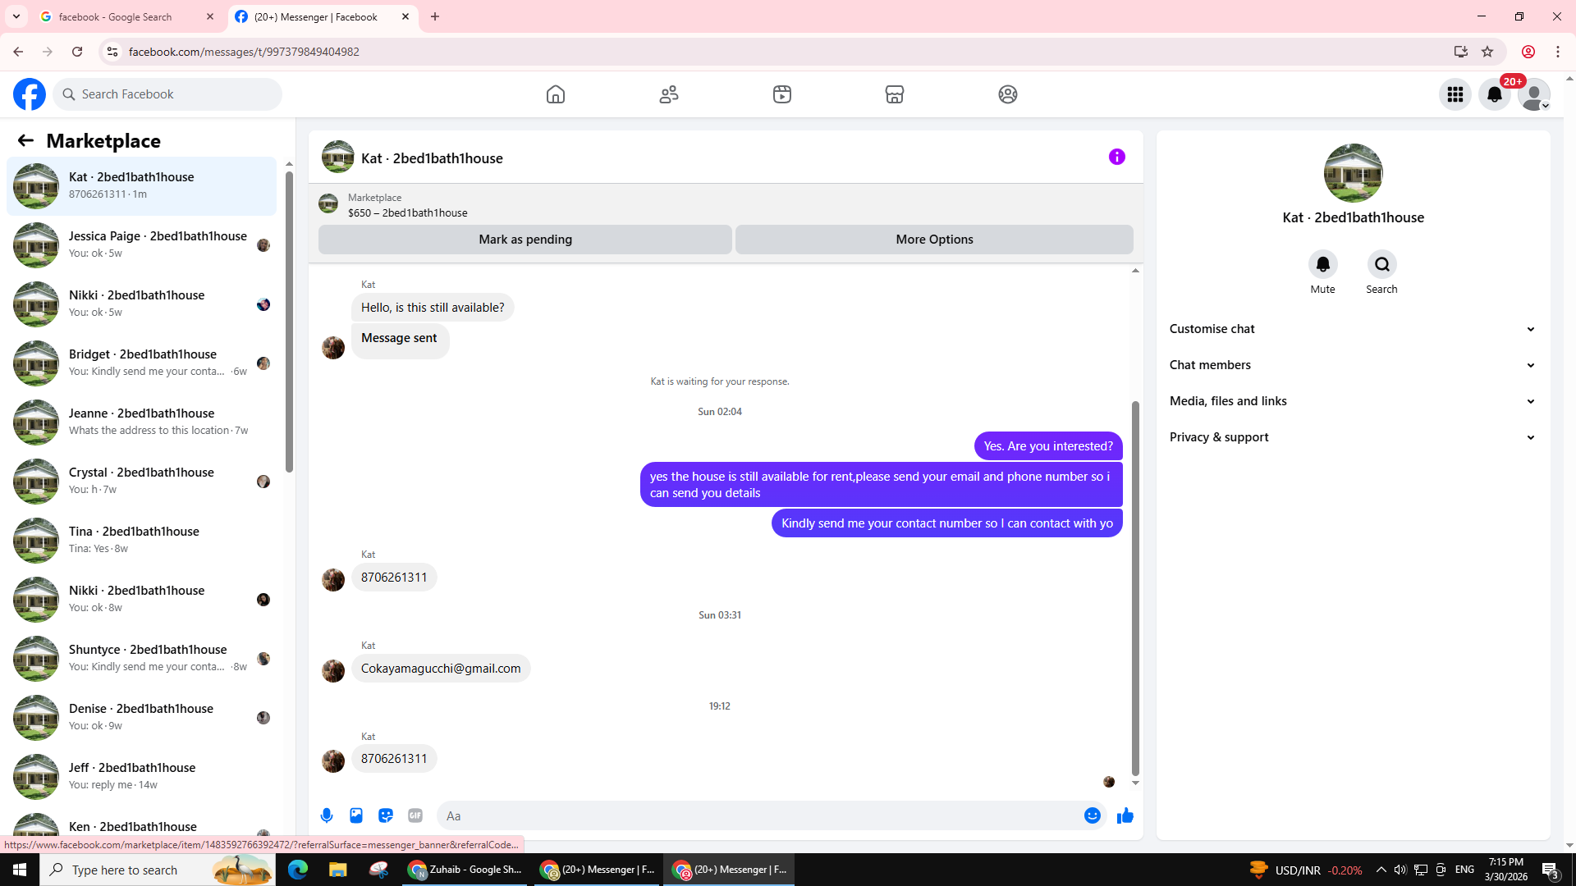
Task: Go to the Marketplace tab in top navigation
Action: coord(894,94)
